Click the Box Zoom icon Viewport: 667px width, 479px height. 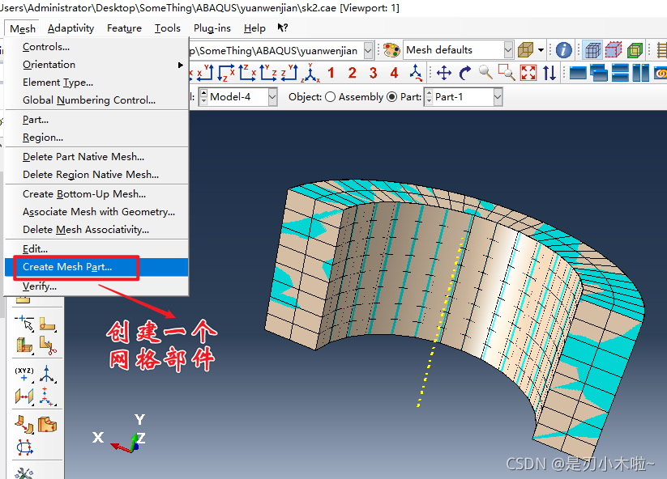pyautogui.click(x=507, y=73)
